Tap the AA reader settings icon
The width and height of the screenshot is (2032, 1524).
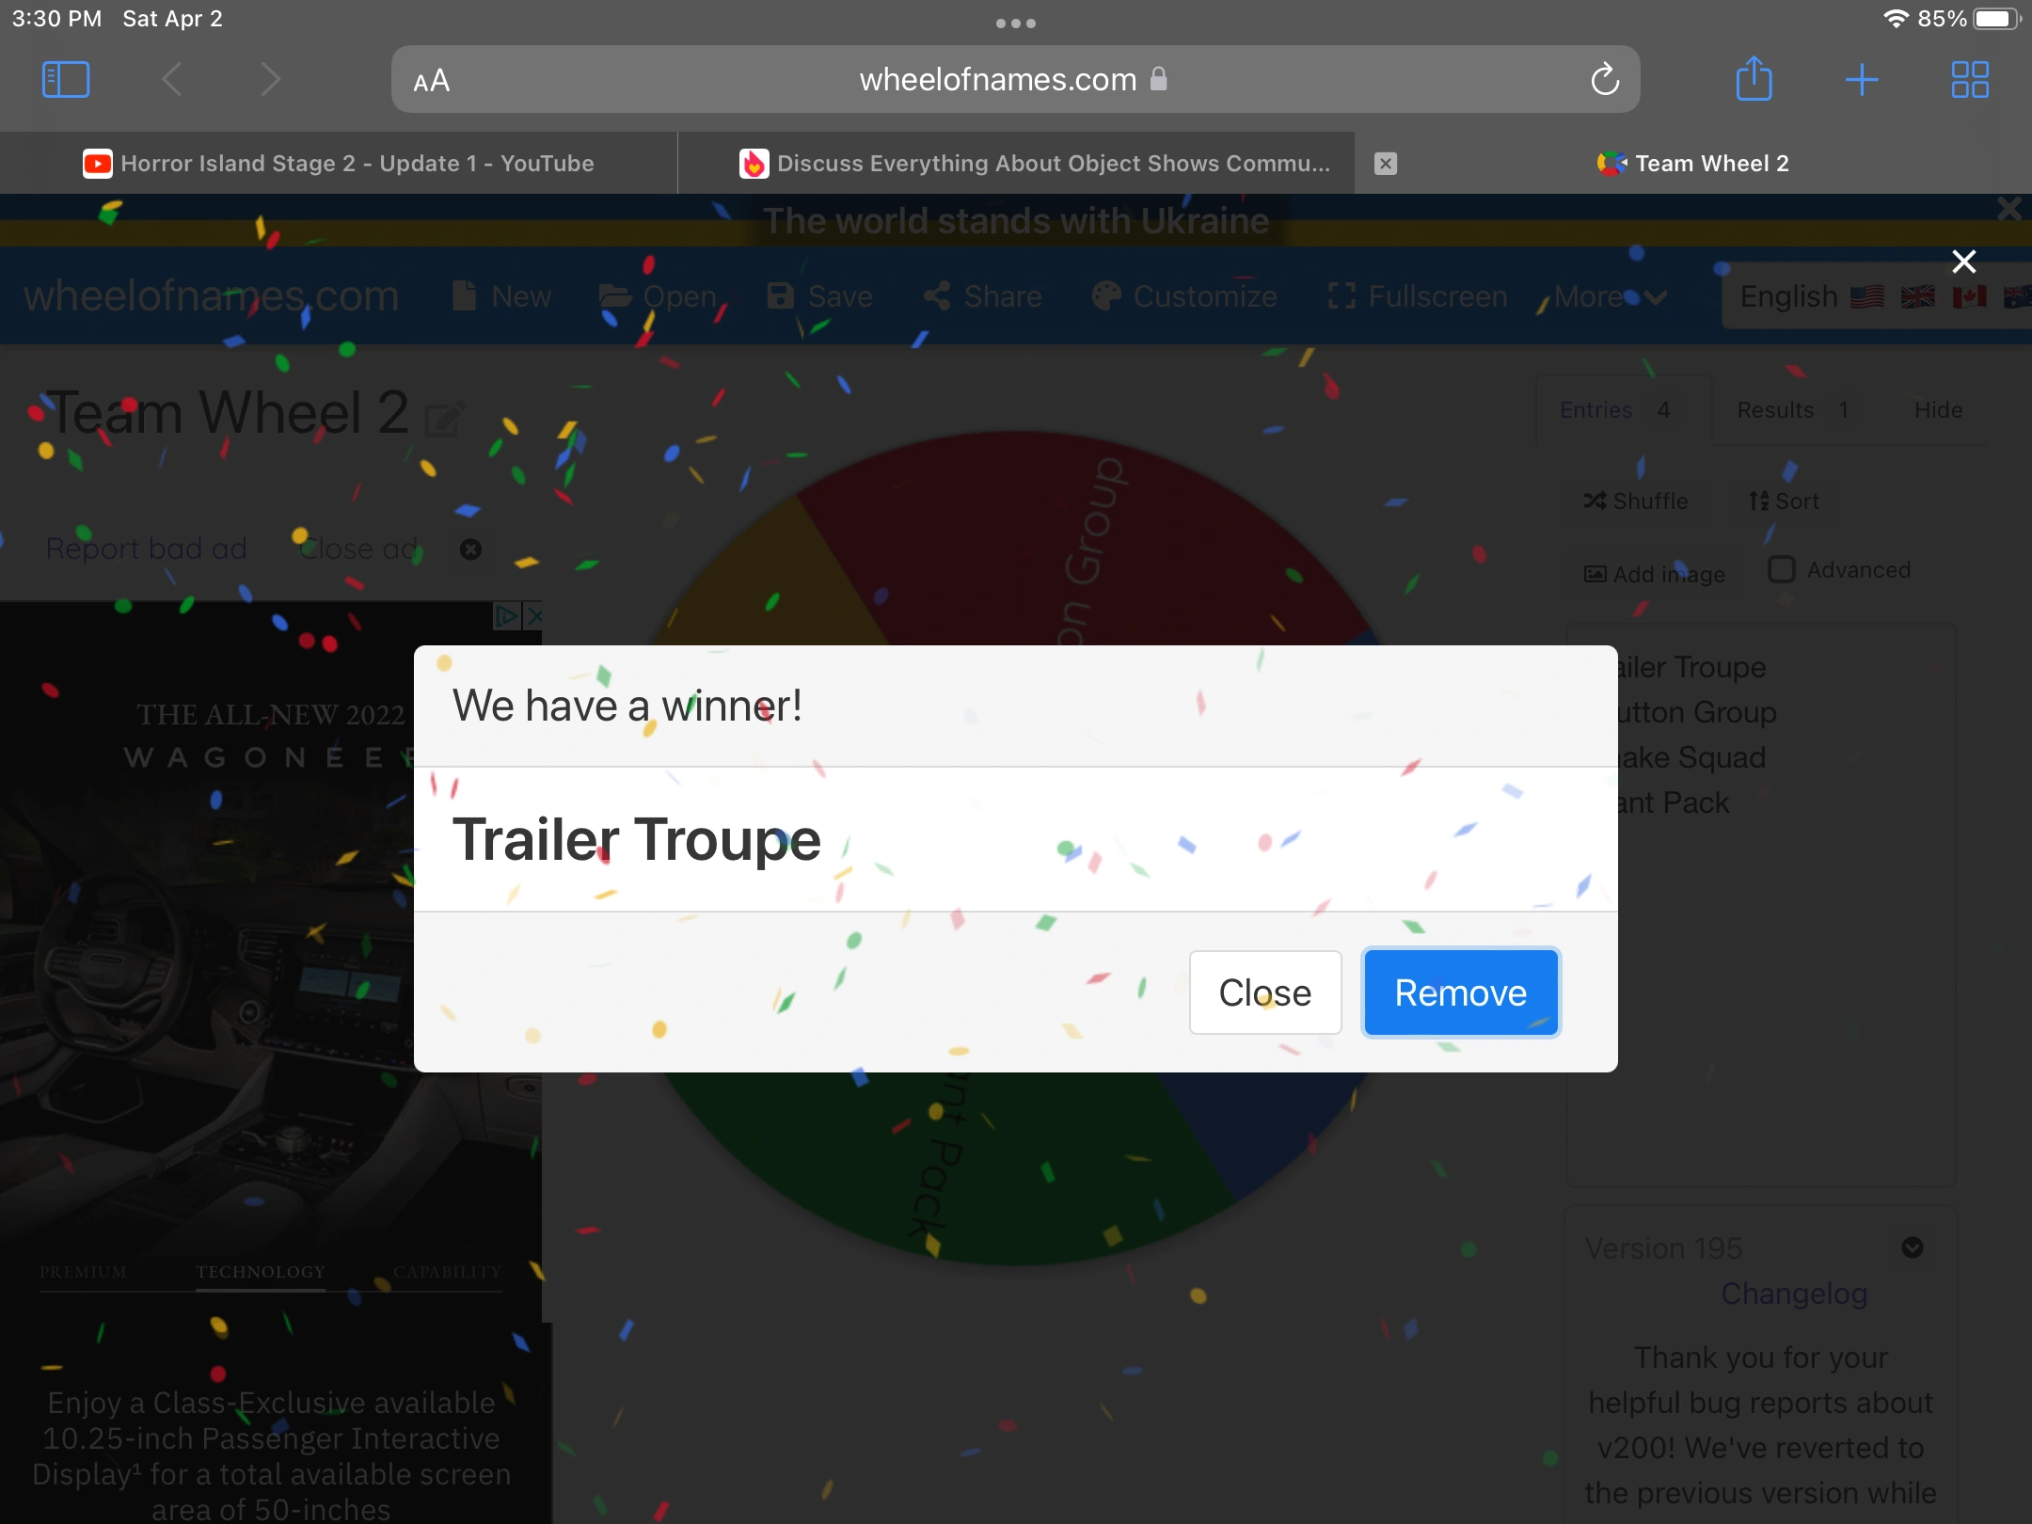tap(432, 82)
